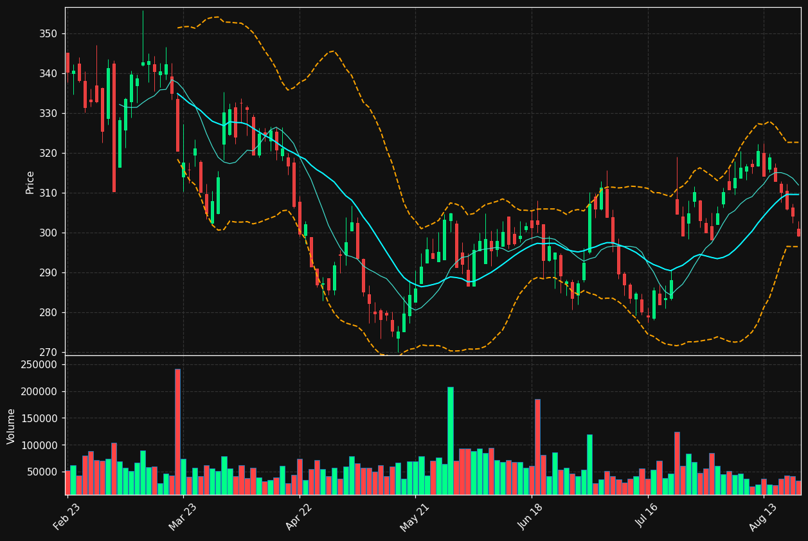Select the 300 price tick label

[x=48, y=233]
